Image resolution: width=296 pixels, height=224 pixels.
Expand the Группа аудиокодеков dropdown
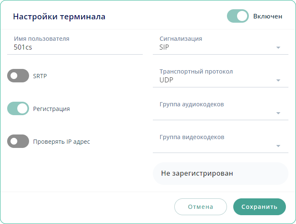pos(215,113)
